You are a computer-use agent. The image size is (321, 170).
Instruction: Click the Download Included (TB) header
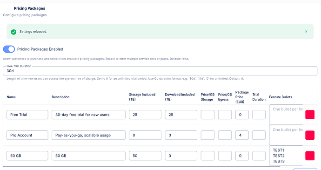pyautogui.click(x=180, y=97)
